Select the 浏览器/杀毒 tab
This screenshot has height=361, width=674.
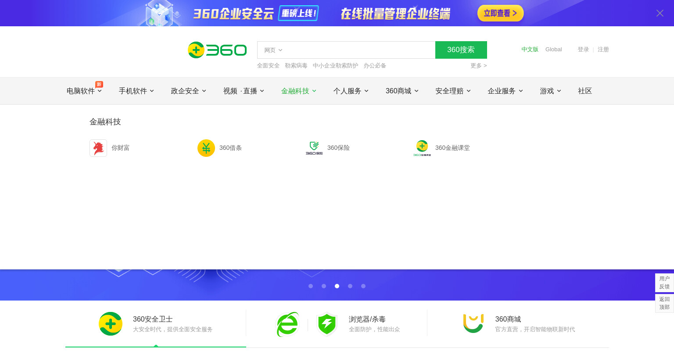click(337, 324)
